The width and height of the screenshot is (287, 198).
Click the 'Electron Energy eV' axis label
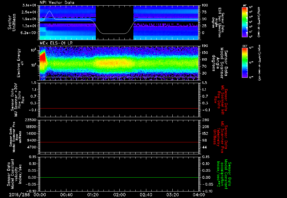[x=20, y=63]
